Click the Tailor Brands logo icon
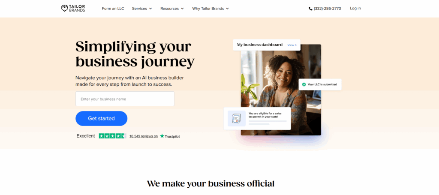 [x=64, y=8]
